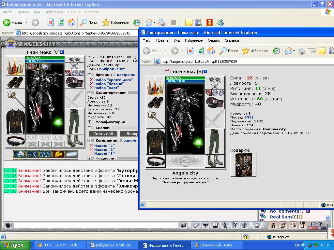Screen dimensions: 334x250
Task: Click the belt slot in Бойцовский клуб window
Action: (15, 141)
